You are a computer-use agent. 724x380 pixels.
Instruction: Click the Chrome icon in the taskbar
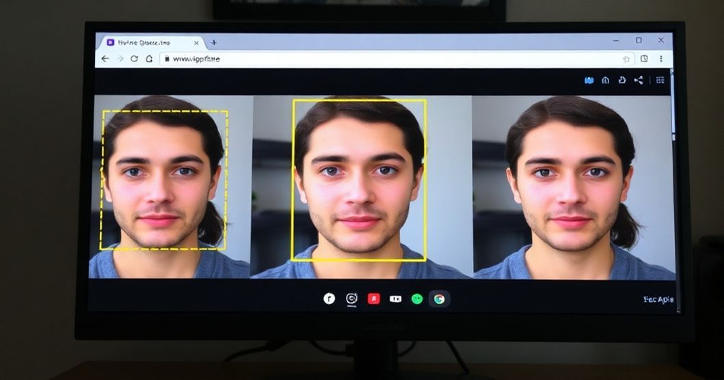439,299
